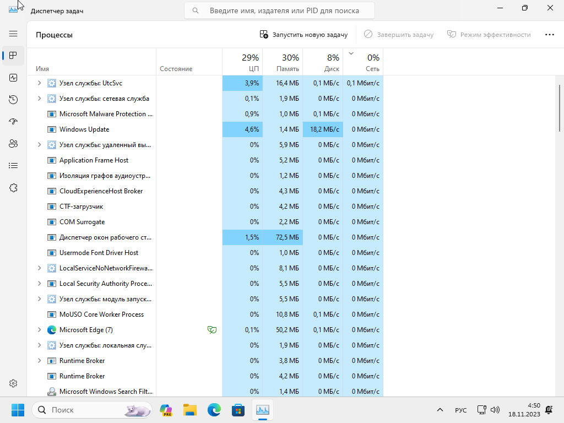
Task: Click the taskbar Поиск search box
Action: pyautogui.click(x=92, y=410)
